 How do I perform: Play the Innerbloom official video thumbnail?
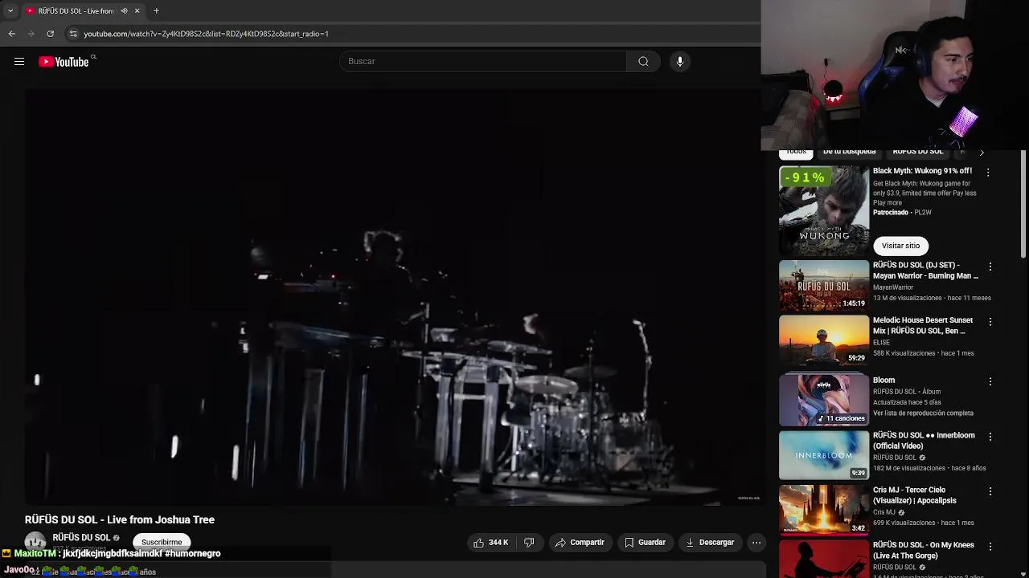click(824, 455)
